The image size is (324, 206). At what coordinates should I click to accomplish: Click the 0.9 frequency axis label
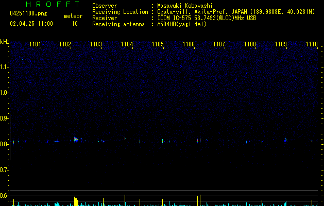point(4,118)
